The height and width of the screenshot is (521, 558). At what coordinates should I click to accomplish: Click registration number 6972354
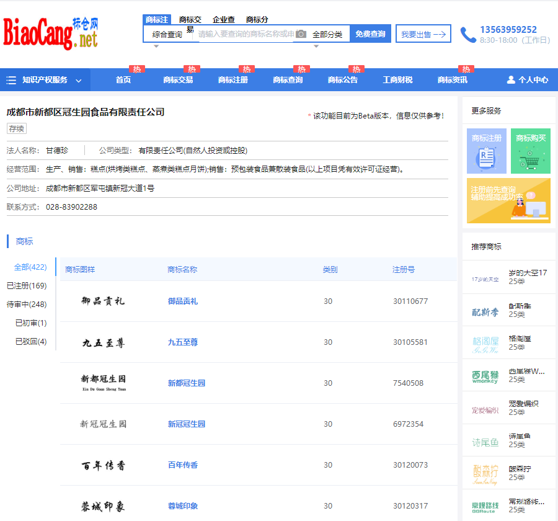pyautogui.click(x=408, y=424)
